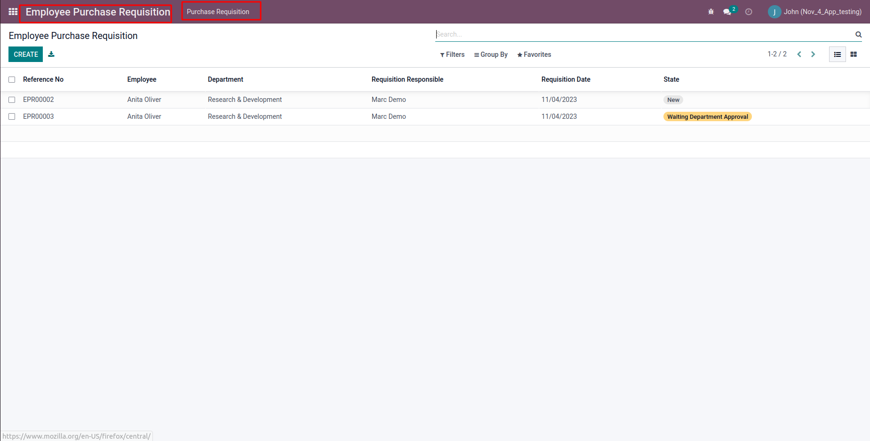The width and height of the screenshot is (870, 441).
Task: Open the Group By dropdown
Action: pos(491,54)
